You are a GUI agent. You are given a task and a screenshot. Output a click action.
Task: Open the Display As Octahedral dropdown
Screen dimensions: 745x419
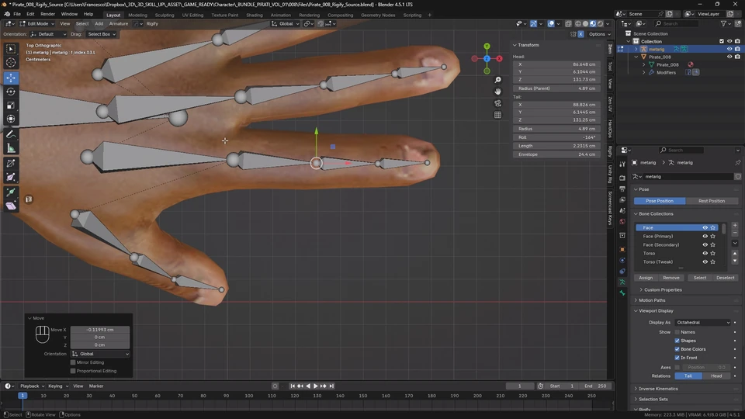click(x=703, y=323)
